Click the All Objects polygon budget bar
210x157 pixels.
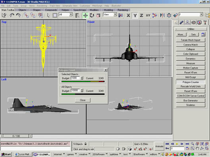83,94
